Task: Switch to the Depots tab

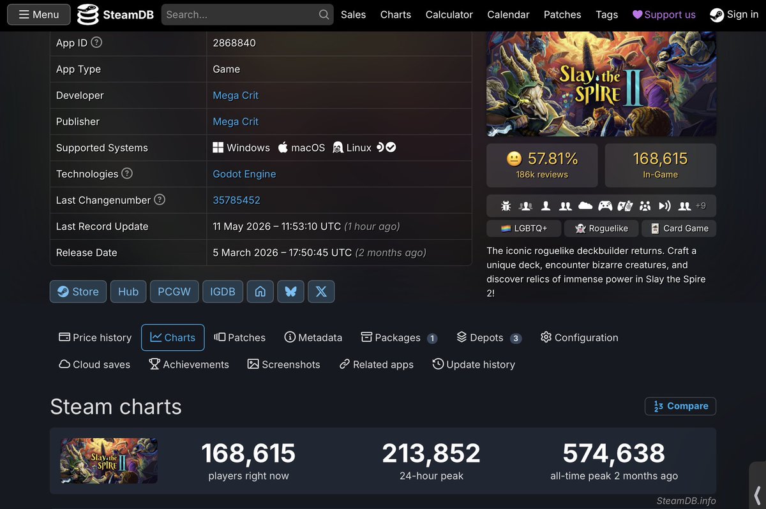Action: click(489, 337)
